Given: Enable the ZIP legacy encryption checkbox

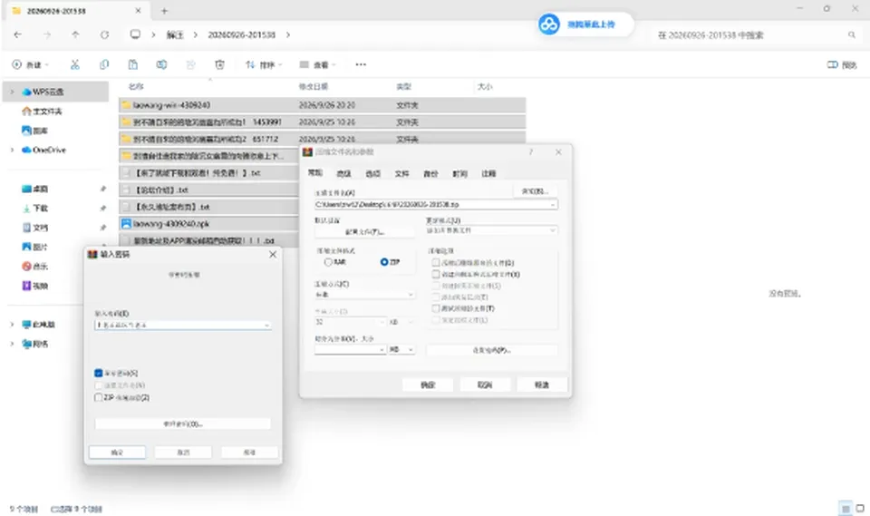Looking at the screenshot, I should tap(98, 398).
